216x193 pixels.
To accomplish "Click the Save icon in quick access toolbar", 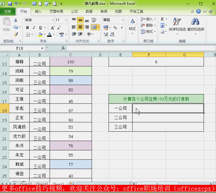I will click(10, 4).
